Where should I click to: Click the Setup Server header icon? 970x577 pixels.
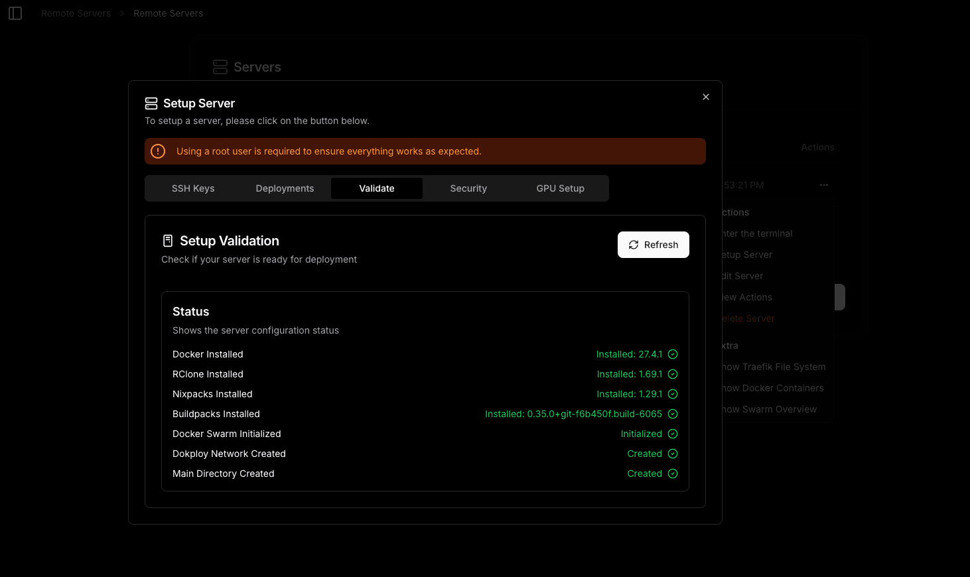pos(151,103)
